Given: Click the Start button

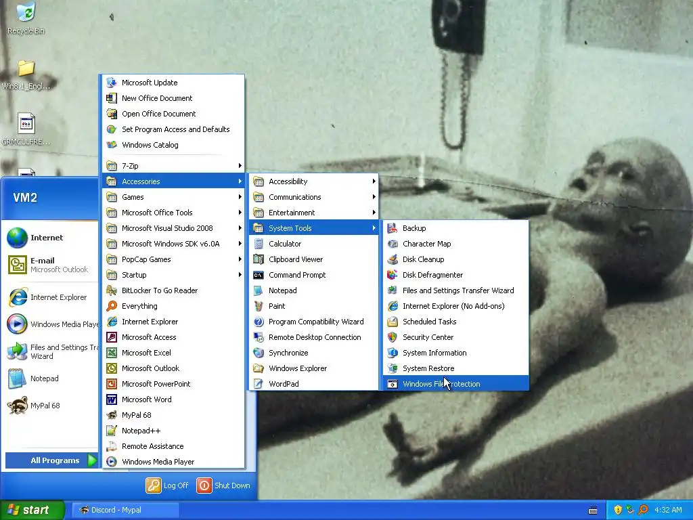Looking at the screenshot, I should [32, 510].
